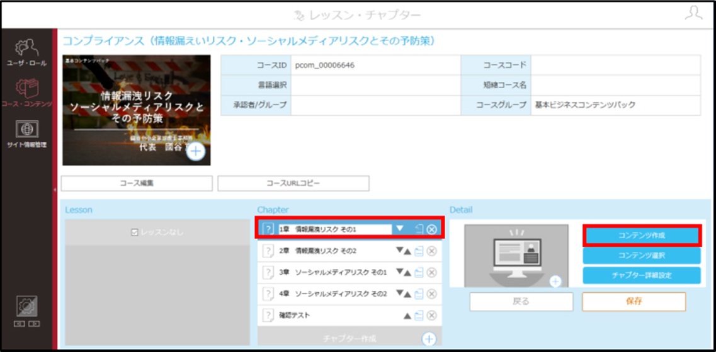Move 4章 chapter down
This screenshot has height=352, width=716.
pyautogui.click(x=399, y=293)
